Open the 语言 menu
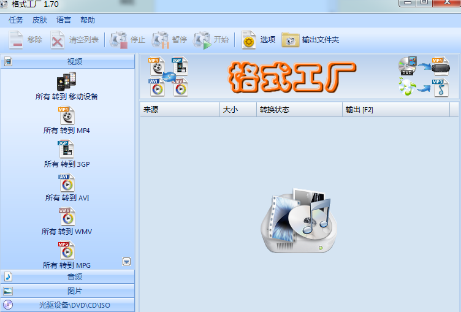Image resolution: width=461 pixels, height=312 pixels. [x=64, y=20]
